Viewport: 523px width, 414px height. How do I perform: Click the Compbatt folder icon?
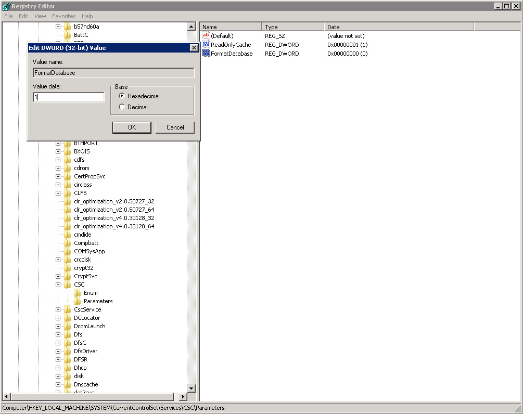pos(67,243)
